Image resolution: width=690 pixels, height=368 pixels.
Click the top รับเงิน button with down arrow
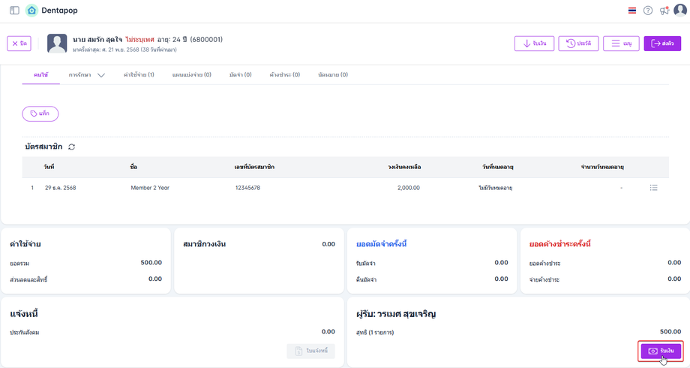pyautogui.click(x=534, y=44)
